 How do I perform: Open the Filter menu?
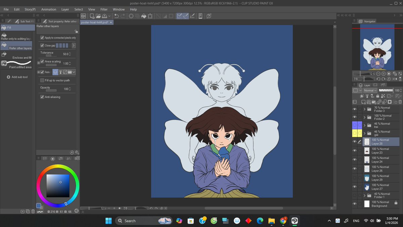(104, 9)
